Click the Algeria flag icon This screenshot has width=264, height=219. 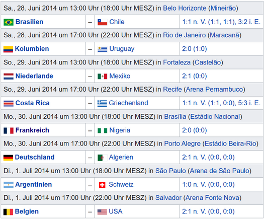tap(102, 158)
